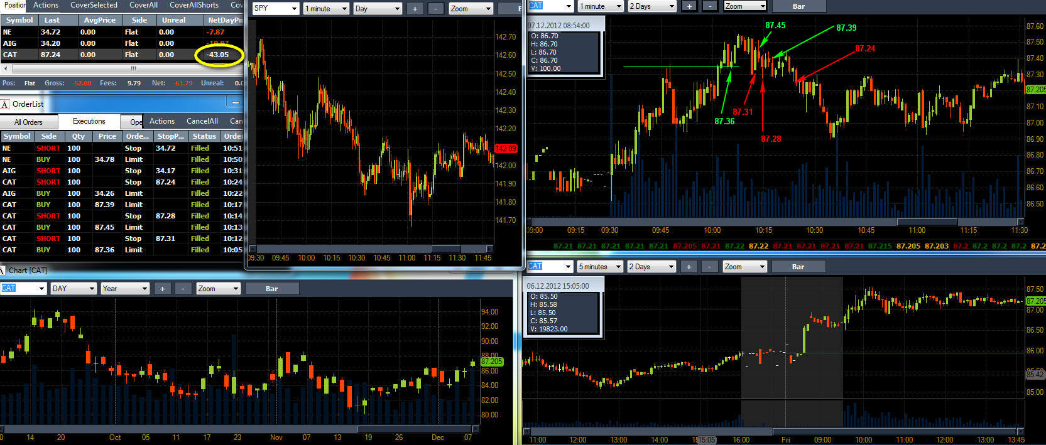The height and width of the screenshot is (445, 1046).
Task: Click plus button on CAT 5 minutes chart
Action: pos(689,267)
